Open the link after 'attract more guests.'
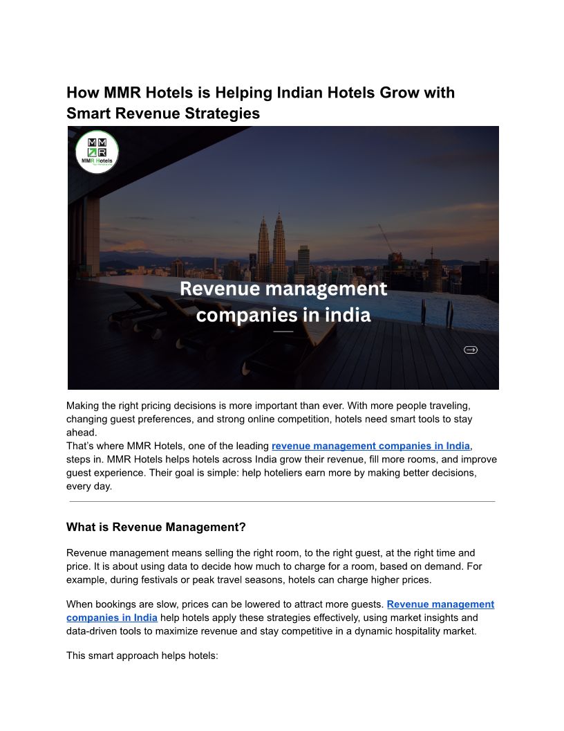 tap(440, 604)
